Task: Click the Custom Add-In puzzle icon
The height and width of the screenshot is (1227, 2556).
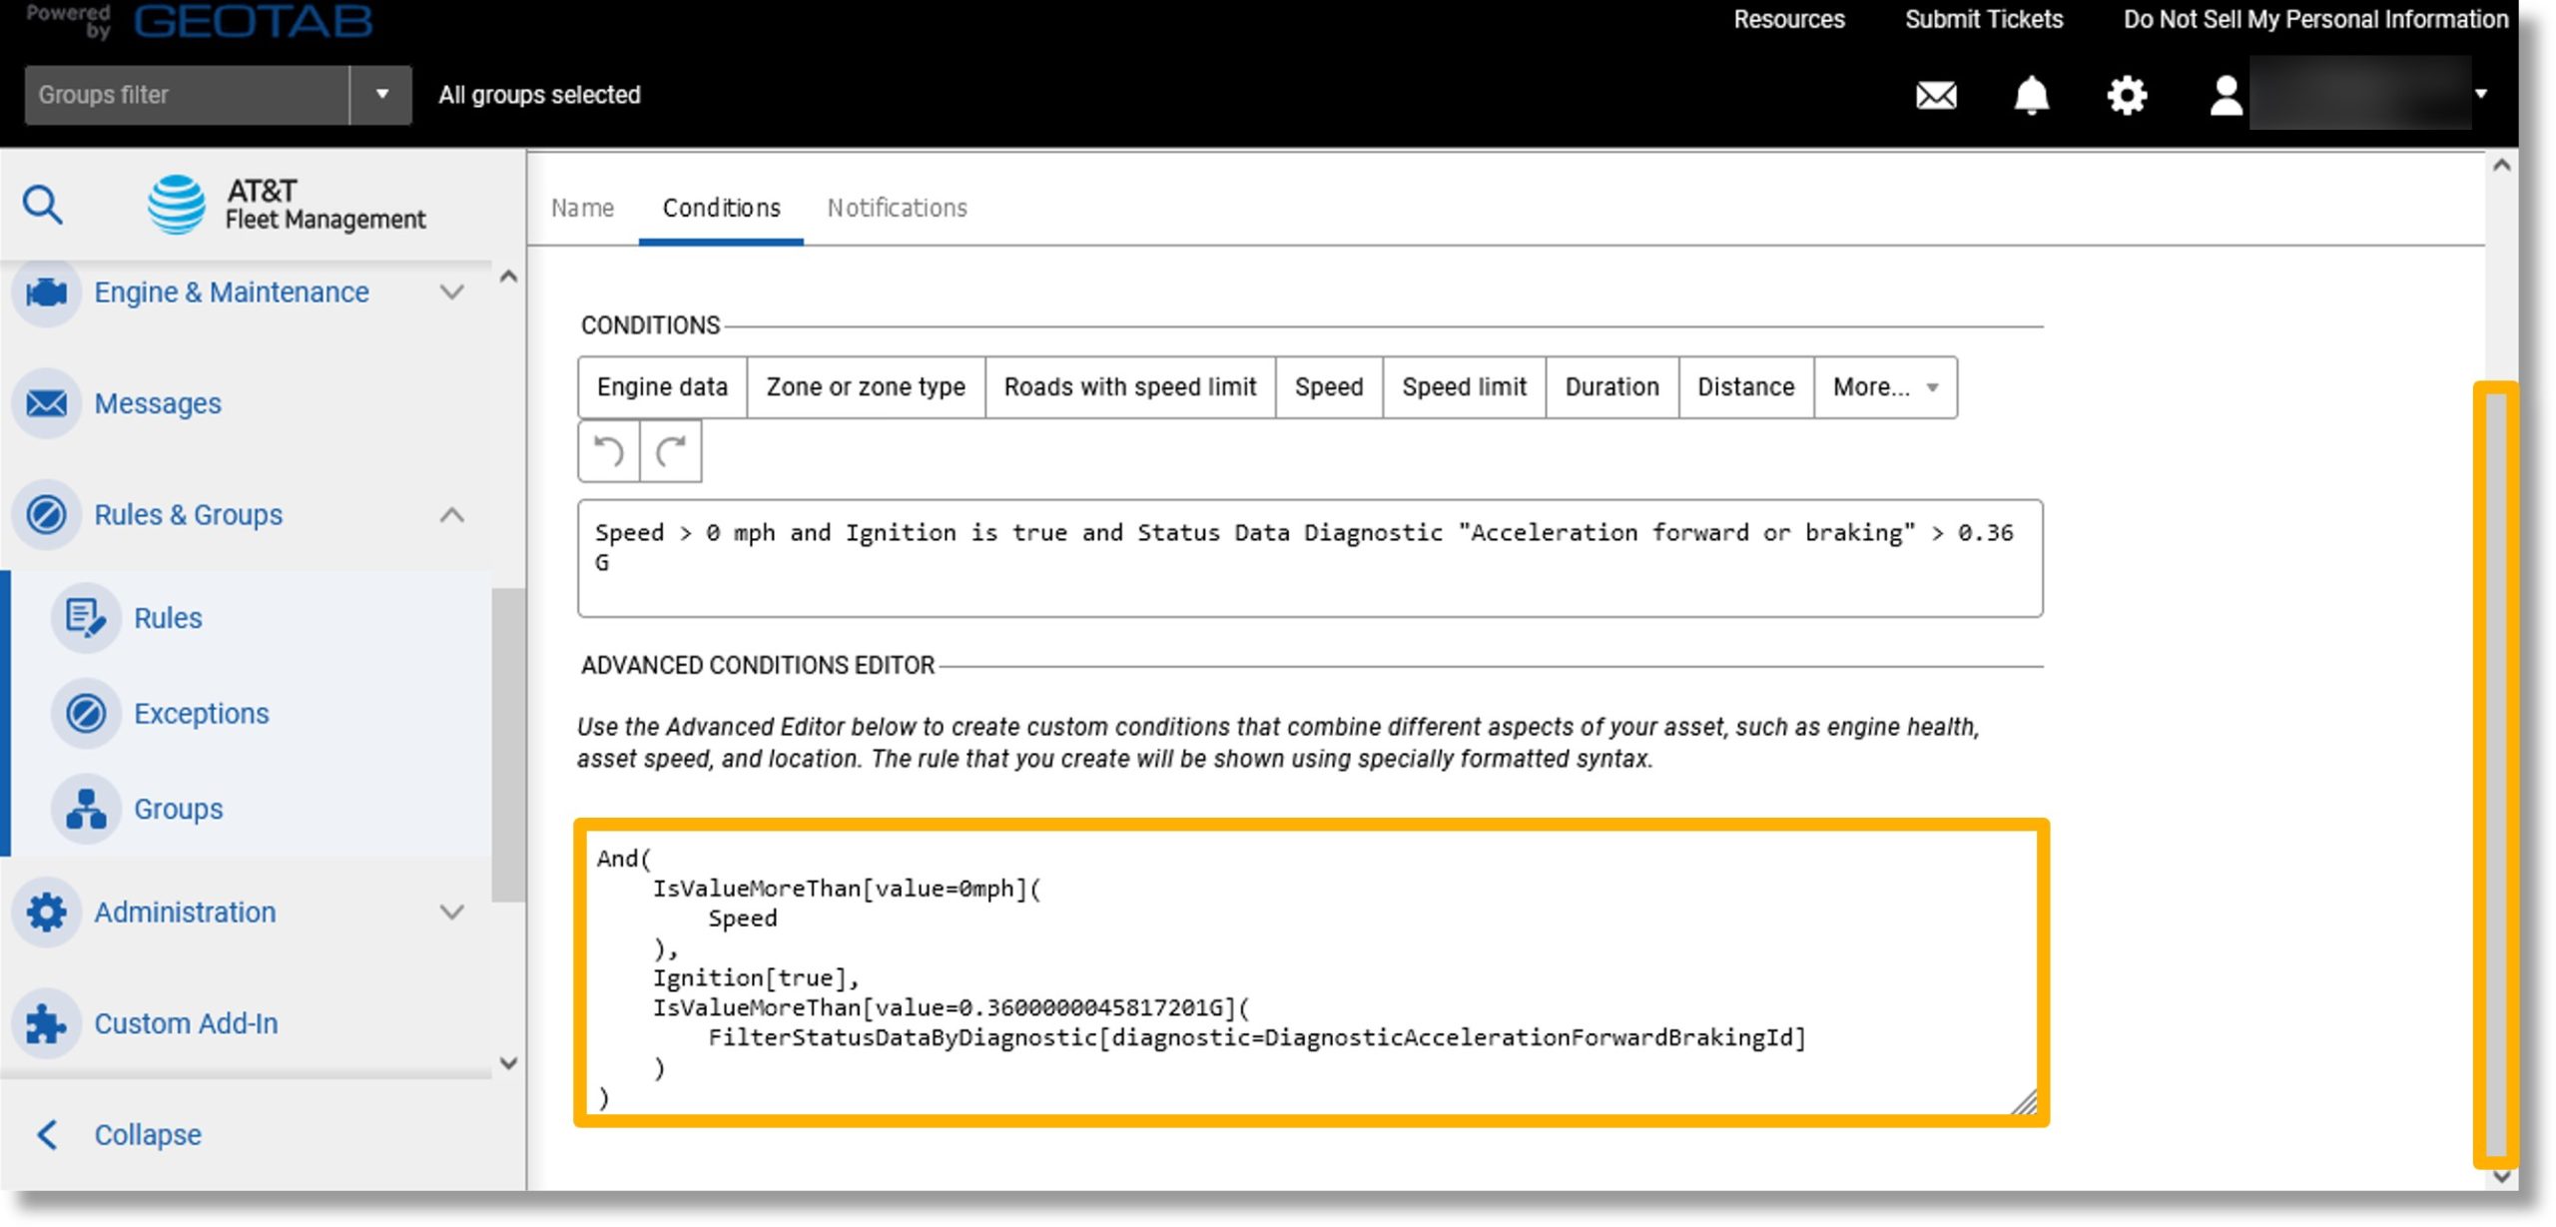Action: point(44,1023)
